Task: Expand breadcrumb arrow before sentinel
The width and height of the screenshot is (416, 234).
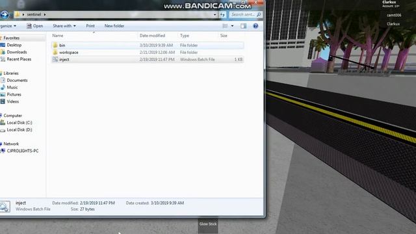Action: [23, 14]
